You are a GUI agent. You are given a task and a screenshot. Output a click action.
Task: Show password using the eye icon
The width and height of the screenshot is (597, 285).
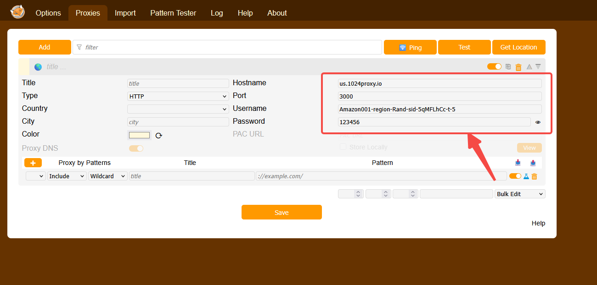coord(538,122)
